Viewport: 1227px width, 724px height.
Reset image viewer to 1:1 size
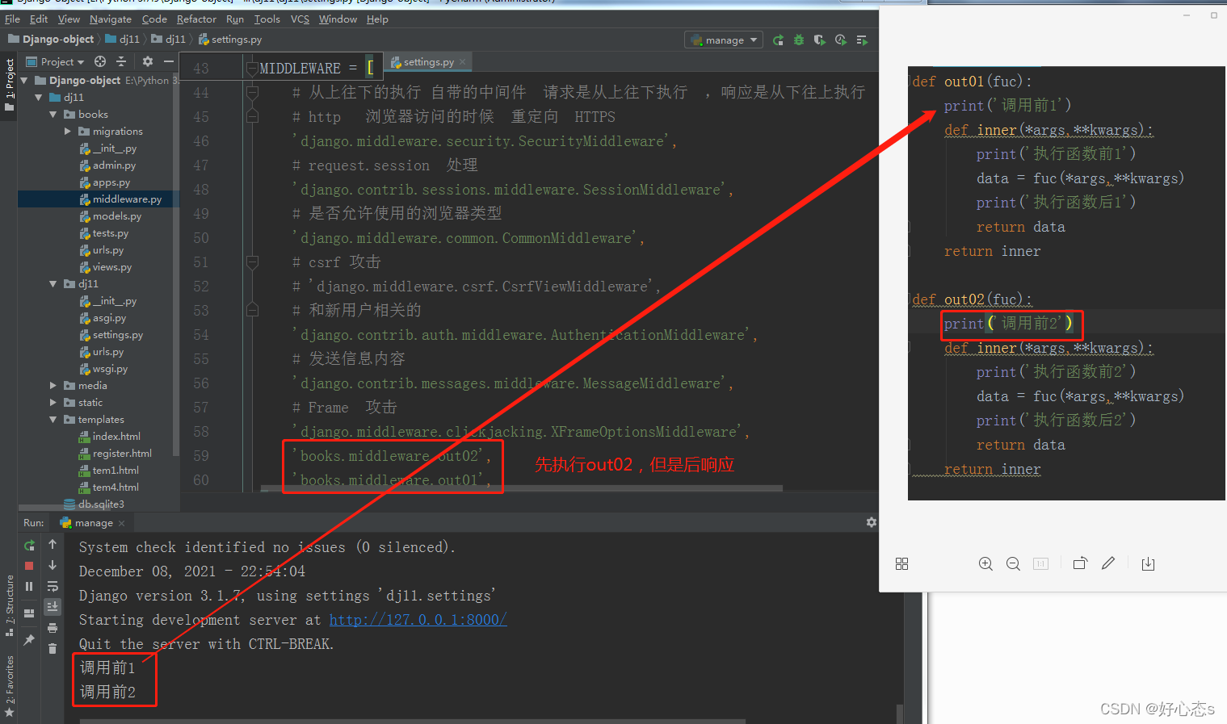click(1040, 563)
